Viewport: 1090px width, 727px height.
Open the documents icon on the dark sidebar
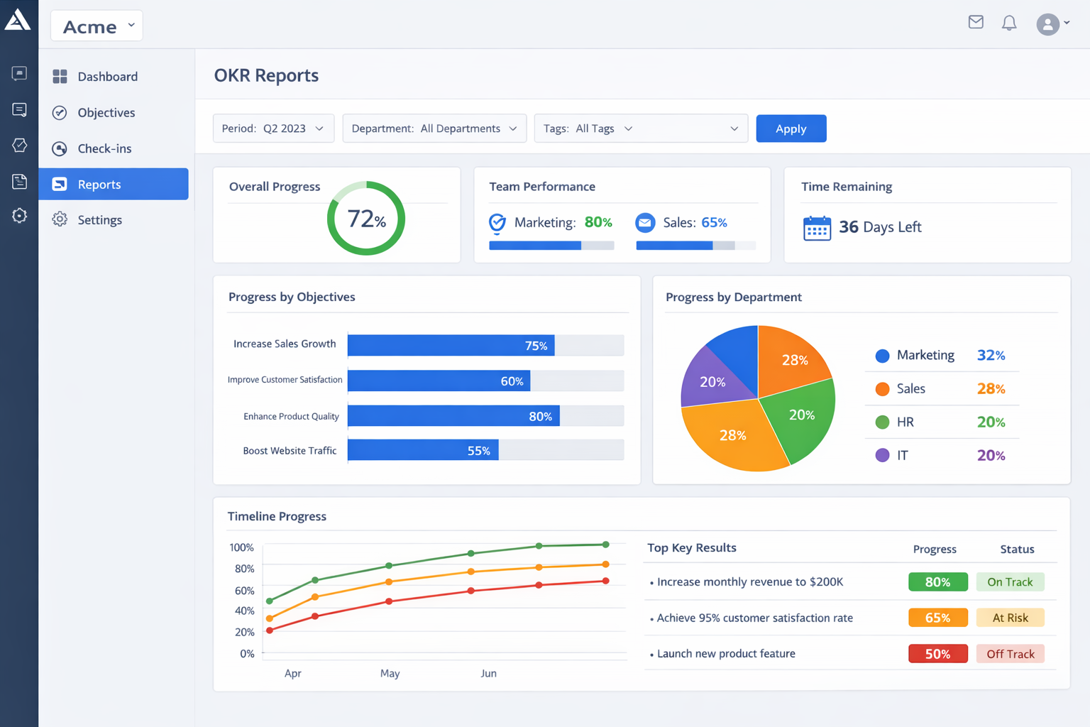[19, 181]
